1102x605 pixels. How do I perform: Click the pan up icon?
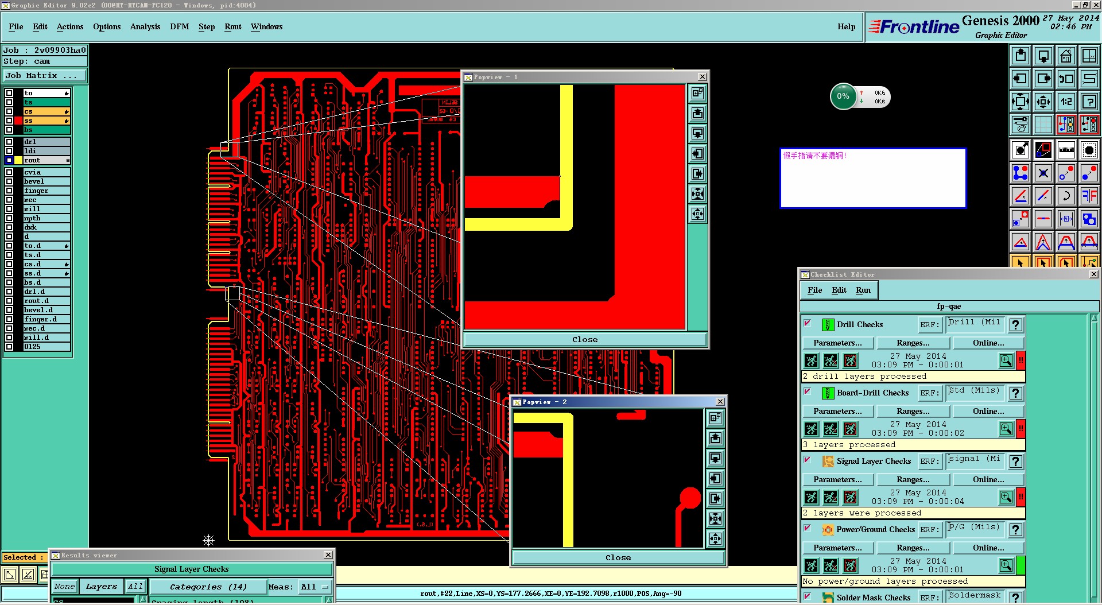1020,56
